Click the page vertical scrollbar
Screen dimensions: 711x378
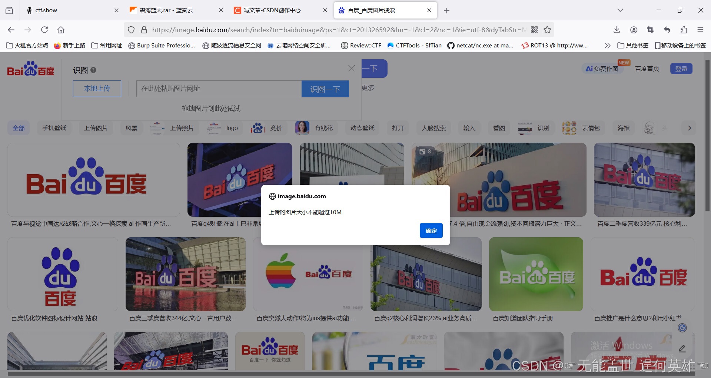click(x=707, y=135)
